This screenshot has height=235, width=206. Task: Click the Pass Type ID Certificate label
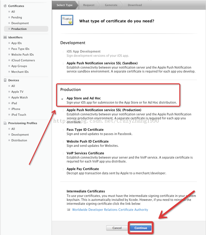pyautogui.click(x=85, y=130)
